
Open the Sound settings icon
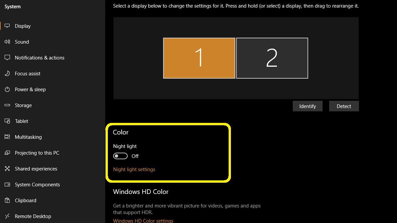[7, 42]
